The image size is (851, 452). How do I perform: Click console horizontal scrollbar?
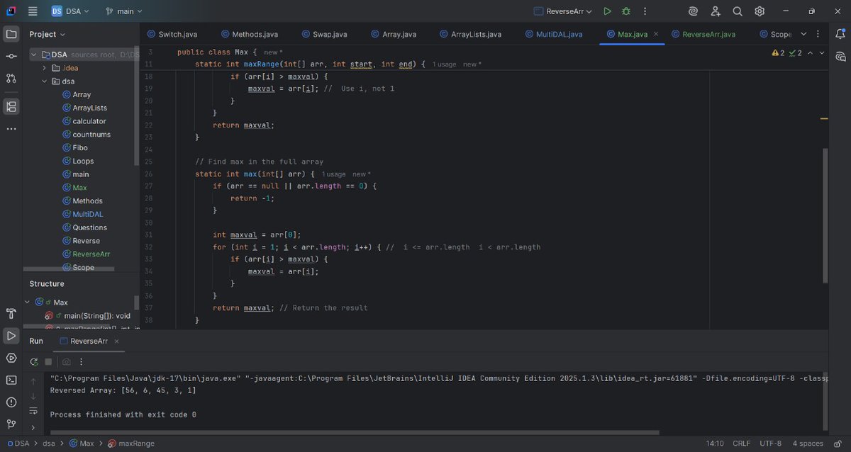click(355, 433)
